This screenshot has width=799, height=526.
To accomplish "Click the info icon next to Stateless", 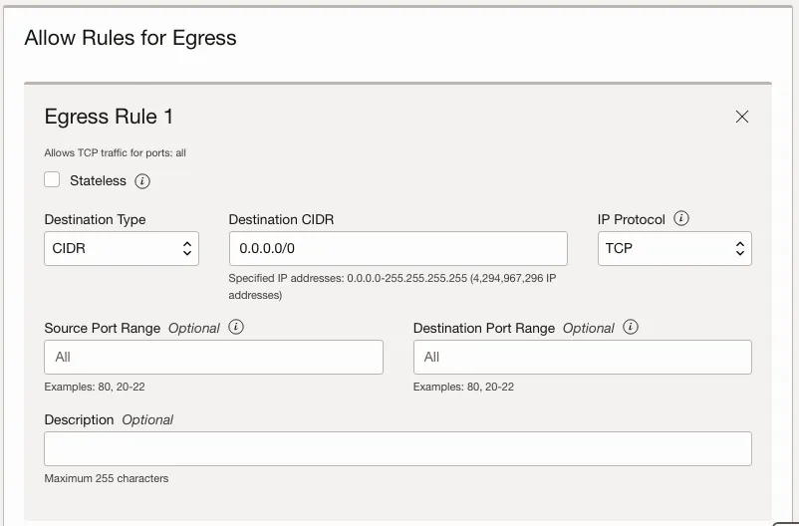I will click(142, 181).
